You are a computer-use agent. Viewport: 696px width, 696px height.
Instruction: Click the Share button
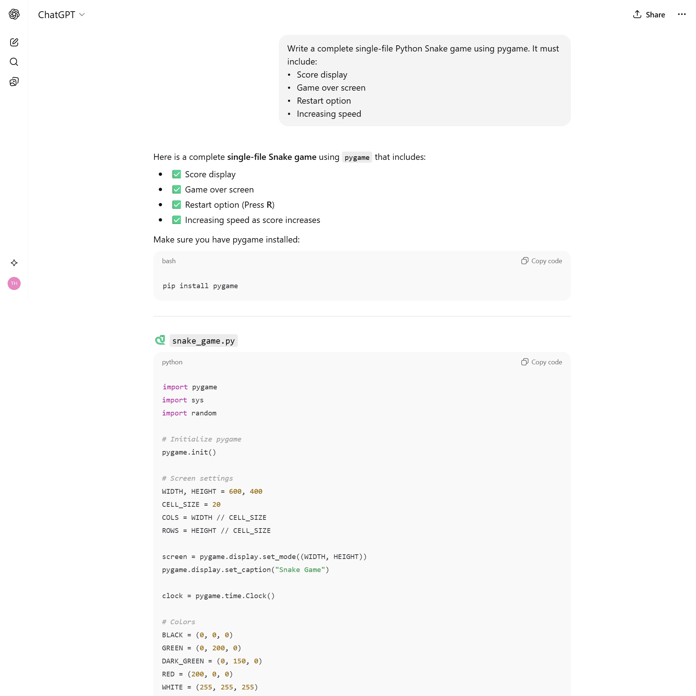[649, 14]
